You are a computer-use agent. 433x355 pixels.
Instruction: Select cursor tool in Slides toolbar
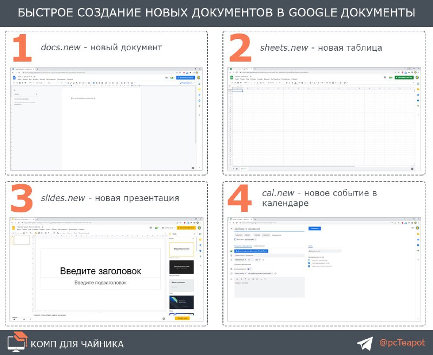36,233
